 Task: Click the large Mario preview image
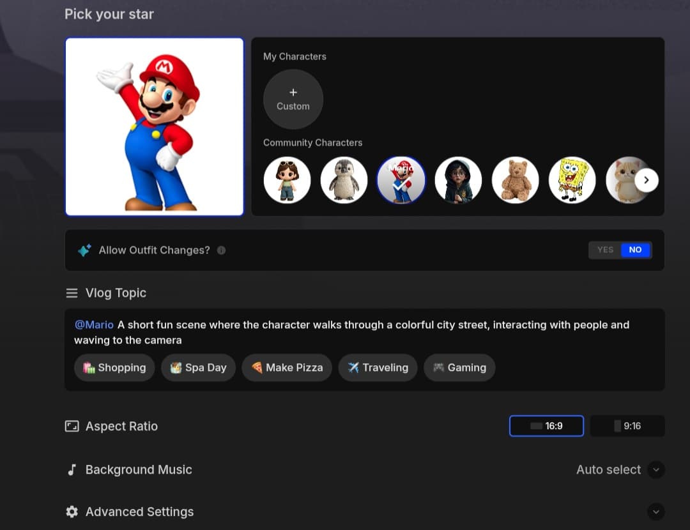(x=155, y=126)
